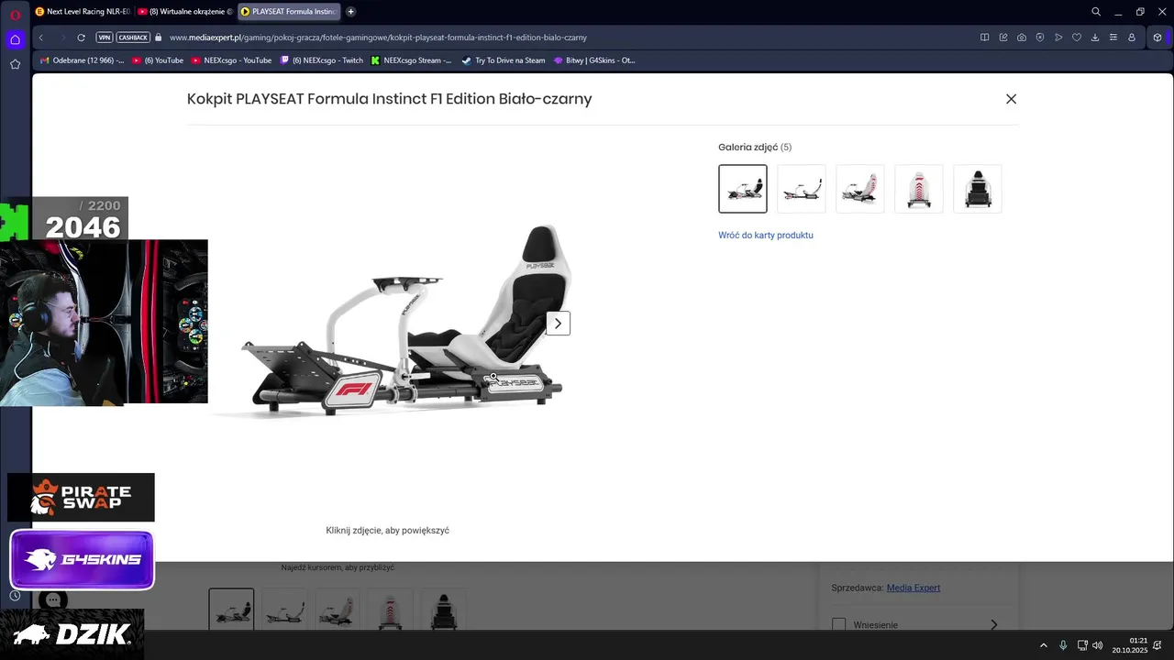Open the Opera main menu logo
This screenshot has height=660, width=1174.
15,14
